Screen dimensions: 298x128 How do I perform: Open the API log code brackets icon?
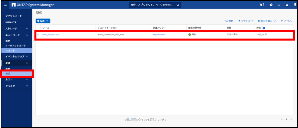click(x=279, y=5)
